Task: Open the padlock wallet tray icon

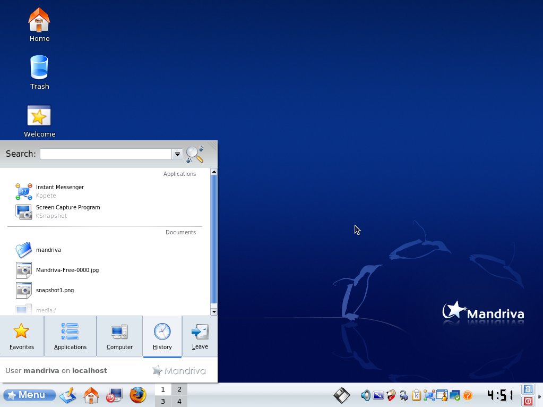Action: [x=404, y=395]
